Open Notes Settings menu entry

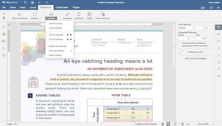point(59,55)
